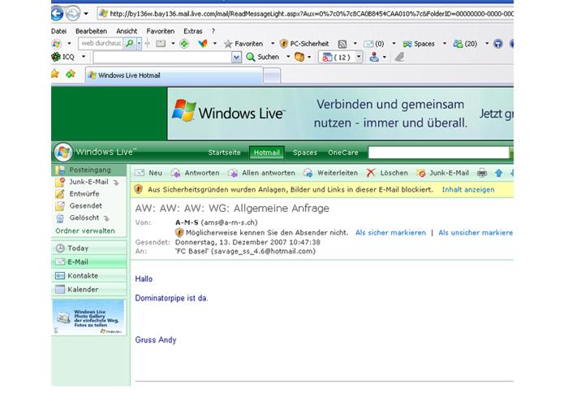Open the Startseite navigation tab
The image size is (568, 406).
pyautogui.click(x=224, y=153)
